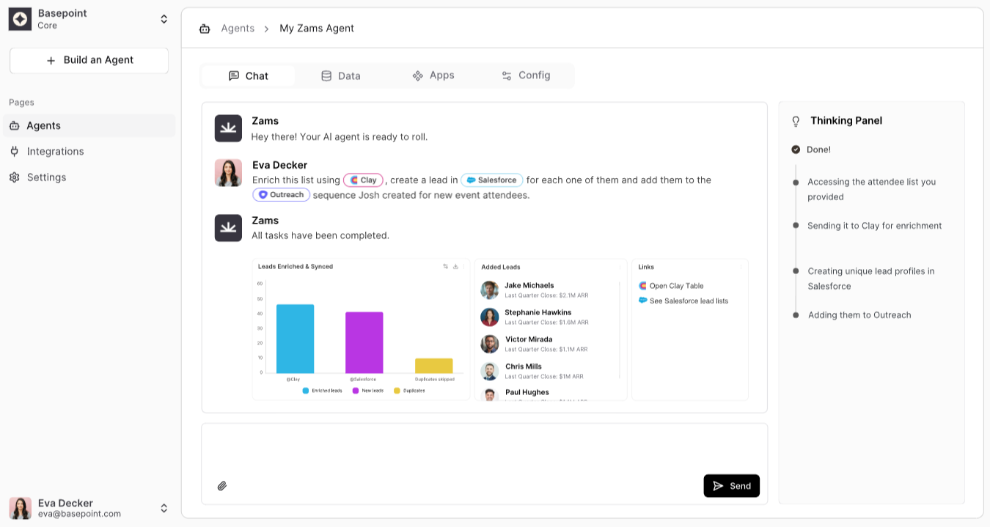Click the Zams avatar on the greeting message
This screenshot has width=990, height=527.
pos(228,128)
